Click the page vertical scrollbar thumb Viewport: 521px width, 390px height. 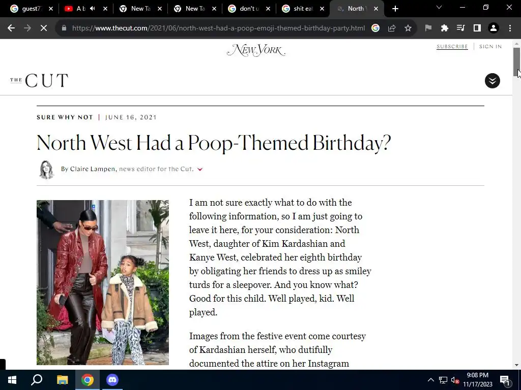point(516,61)
